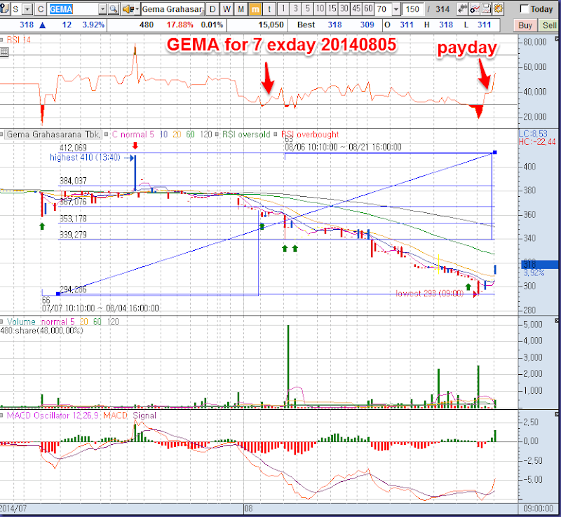This screenshot has width=561, height=517.
Task: Open the GEMA stock code dropdown arrow
Action: point(102,9)
